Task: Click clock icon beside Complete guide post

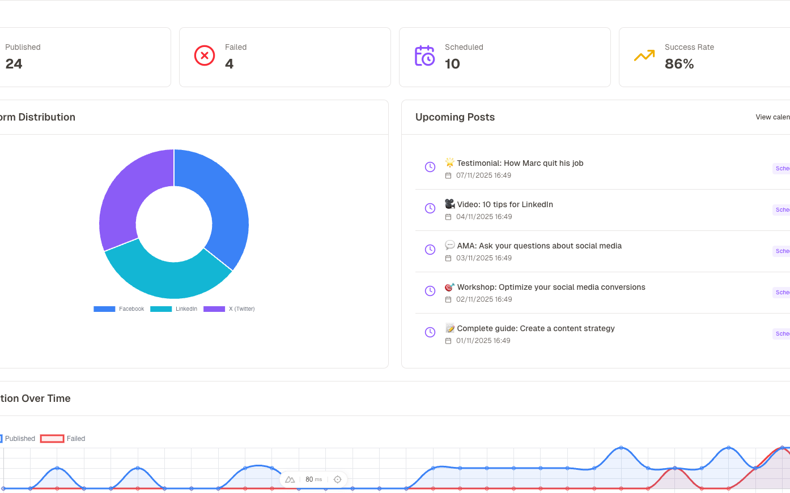Action: (430, 332)
